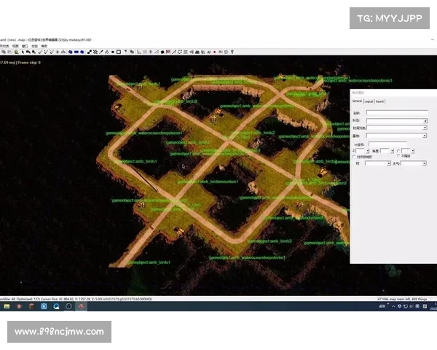
Task: Click the gameobject amb_birdsmountain1 label mid-map
Action: (x=208, y=182)
